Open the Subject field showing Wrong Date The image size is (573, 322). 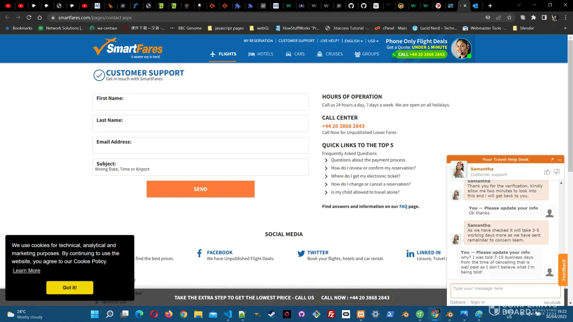pos(200,167)
